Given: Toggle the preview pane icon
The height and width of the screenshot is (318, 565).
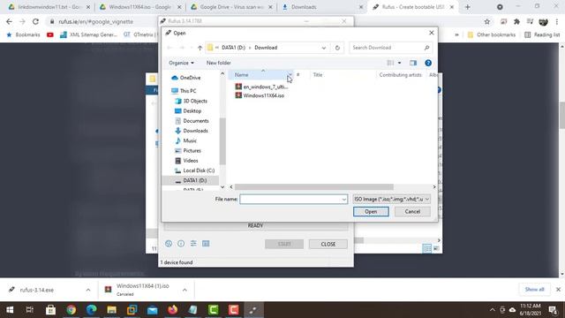Looking at the screenshot, I should pos(413,63).
